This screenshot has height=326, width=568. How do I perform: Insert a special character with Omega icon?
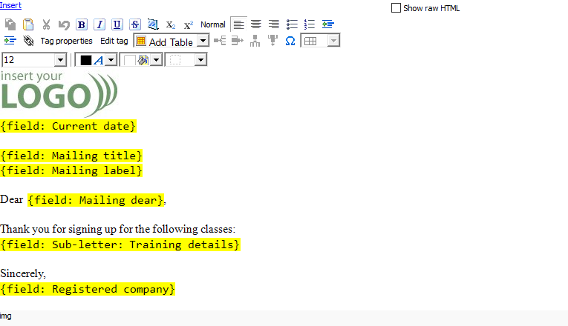pos(290,41)
